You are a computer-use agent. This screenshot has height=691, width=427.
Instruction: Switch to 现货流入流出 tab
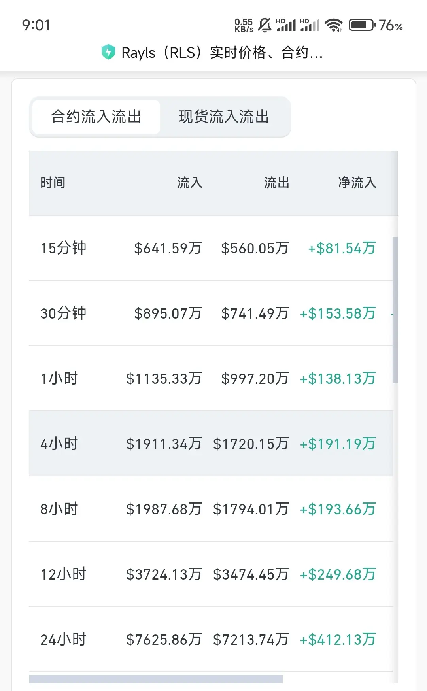click(x=224, y=117)
